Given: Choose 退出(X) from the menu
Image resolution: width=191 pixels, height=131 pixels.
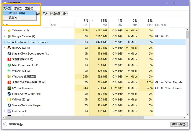Looking at the screenshot, I should point(19,18).
